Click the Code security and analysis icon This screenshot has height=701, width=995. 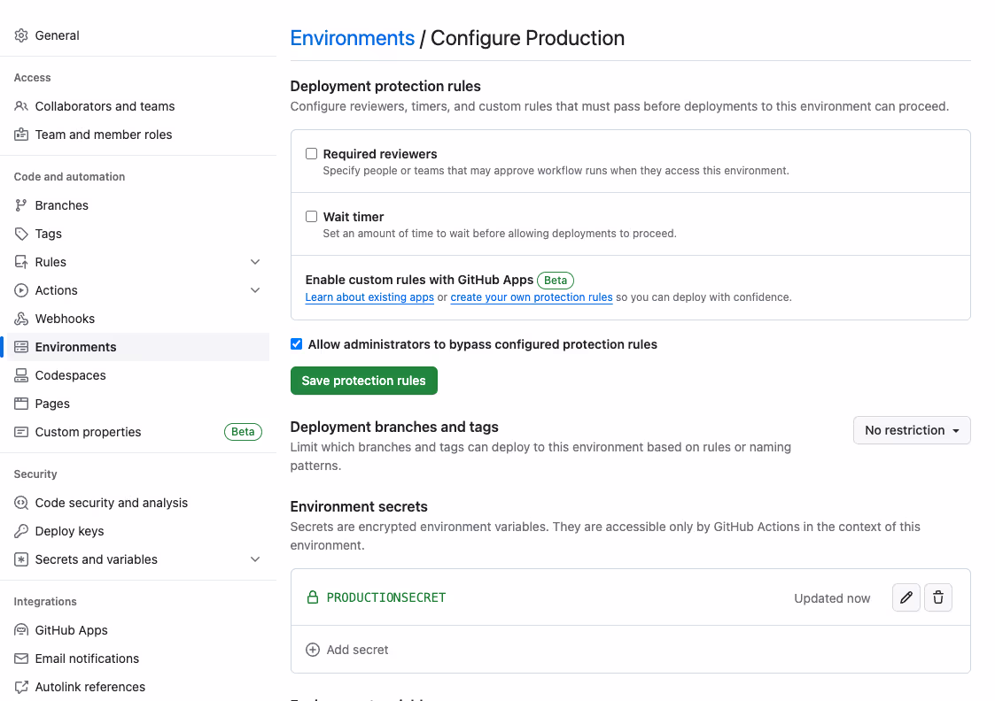point(21,503)
